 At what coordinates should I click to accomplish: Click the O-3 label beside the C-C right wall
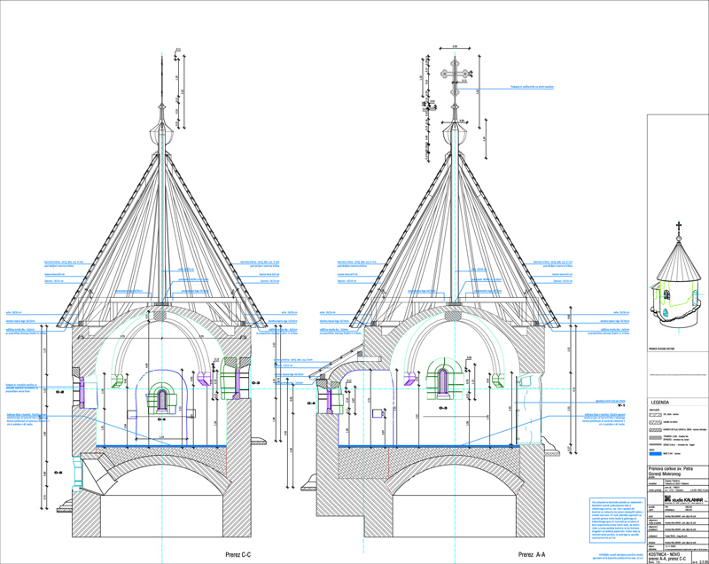(253, 382)
